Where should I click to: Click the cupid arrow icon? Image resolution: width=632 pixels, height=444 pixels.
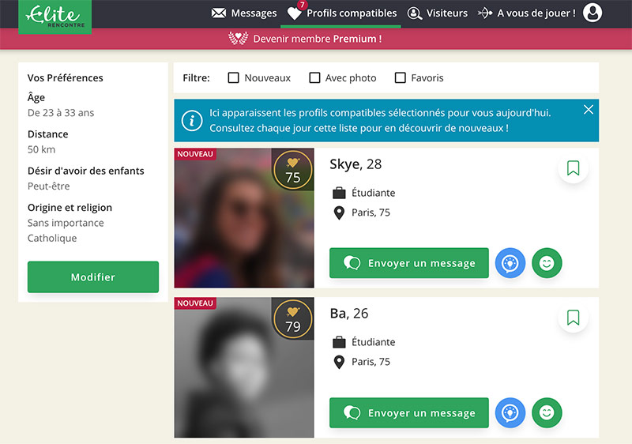click(x=485, y=13)
